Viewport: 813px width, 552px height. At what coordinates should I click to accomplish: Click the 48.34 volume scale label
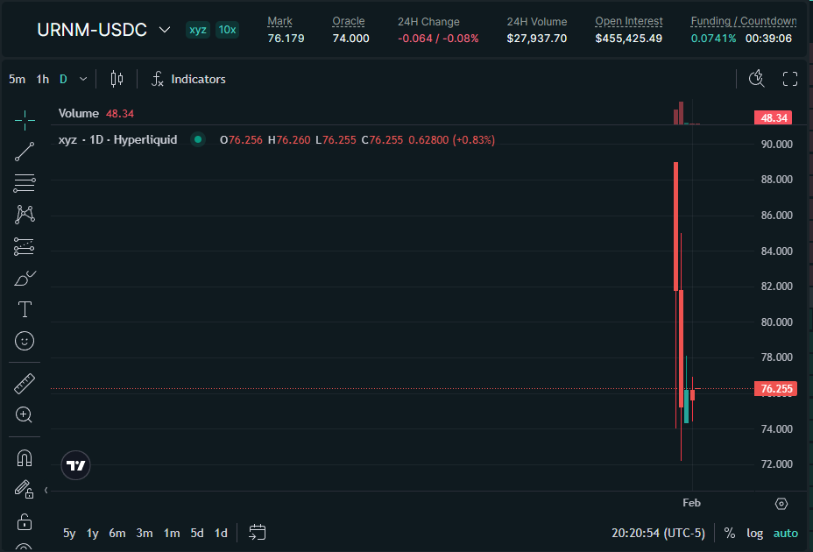773,117
